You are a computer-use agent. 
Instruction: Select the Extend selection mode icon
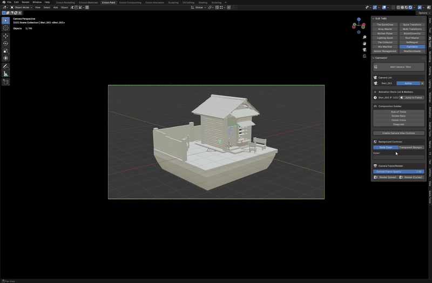coord(8,12)
